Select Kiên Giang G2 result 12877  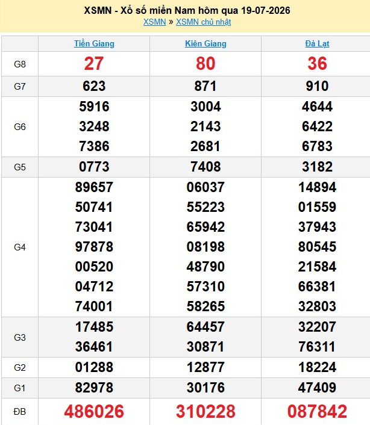coord(205,367)
